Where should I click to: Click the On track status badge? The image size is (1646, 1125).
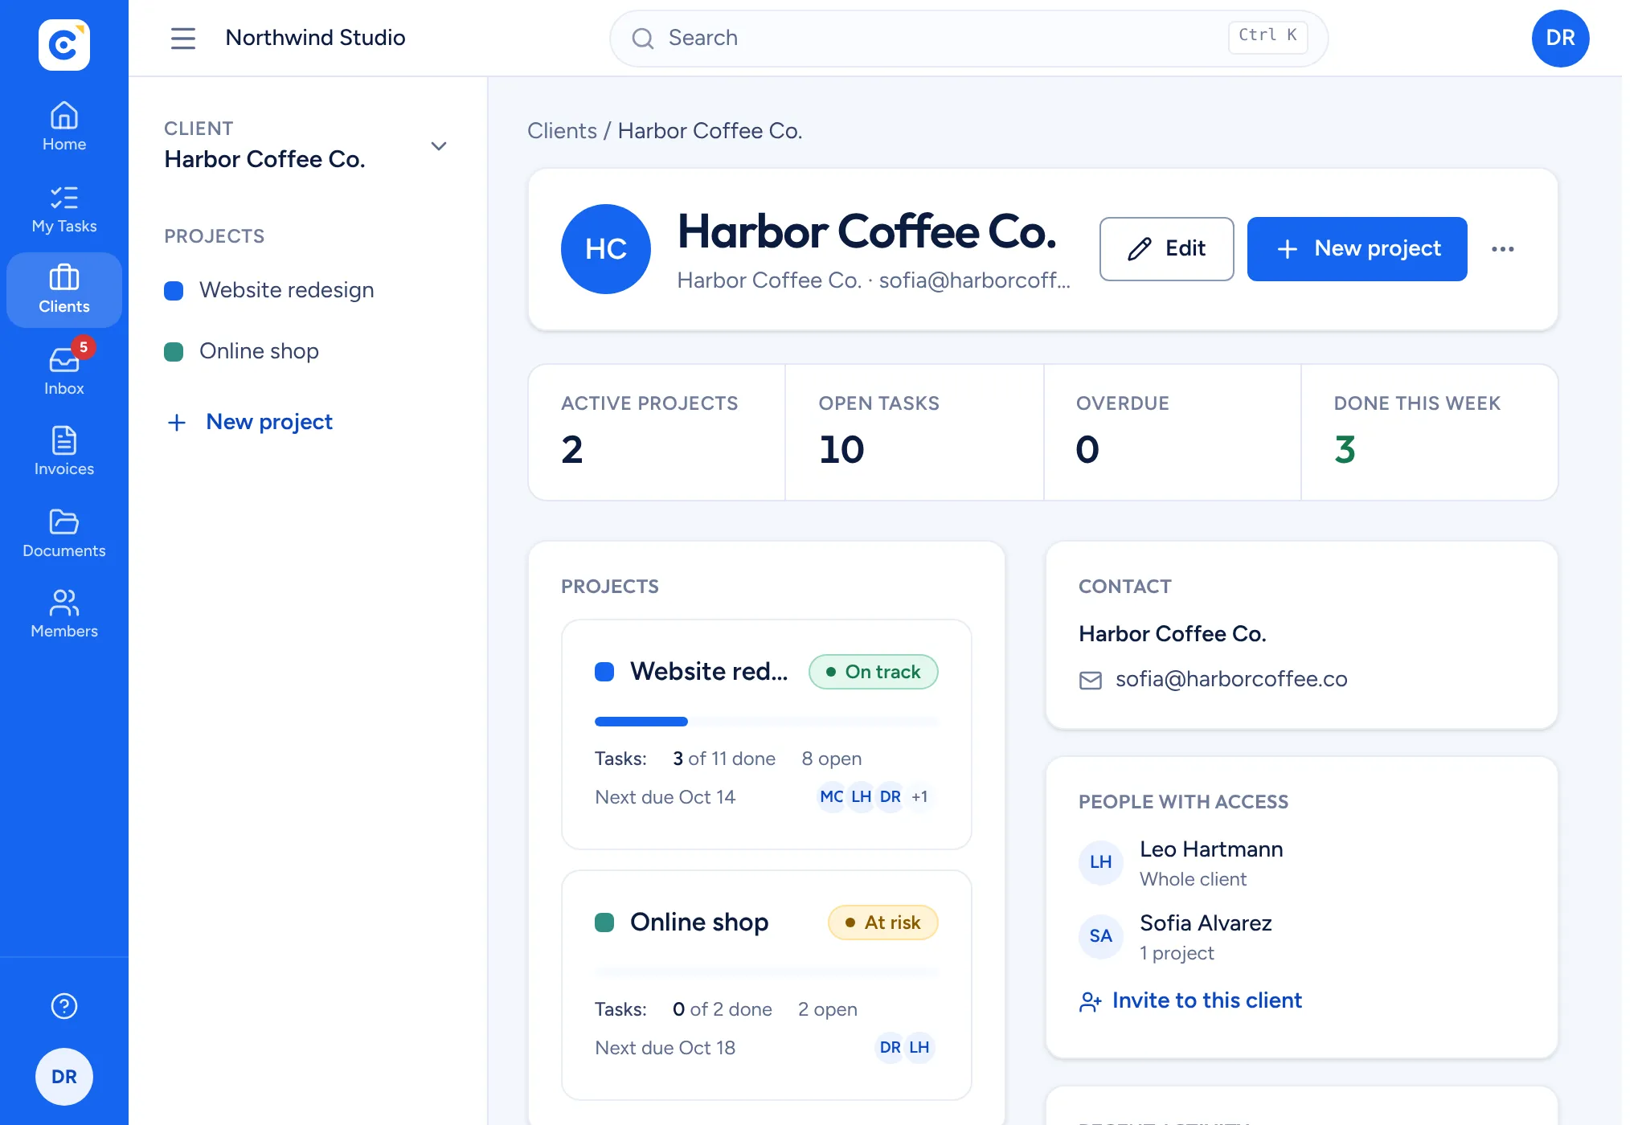click(874, 672)
